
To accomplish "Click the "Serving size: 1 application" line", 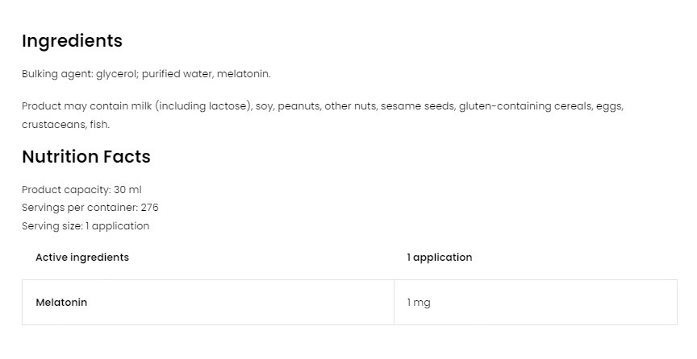I will pyautogui.click(x=86, y=226).
